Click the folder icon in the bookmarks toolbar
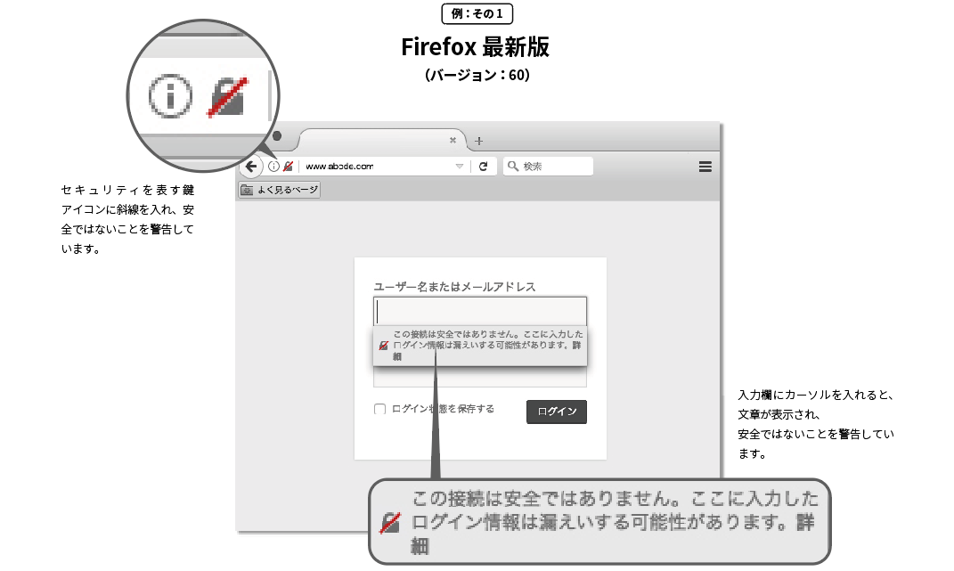This screenshot has width=954, height=571. [247, 190]
